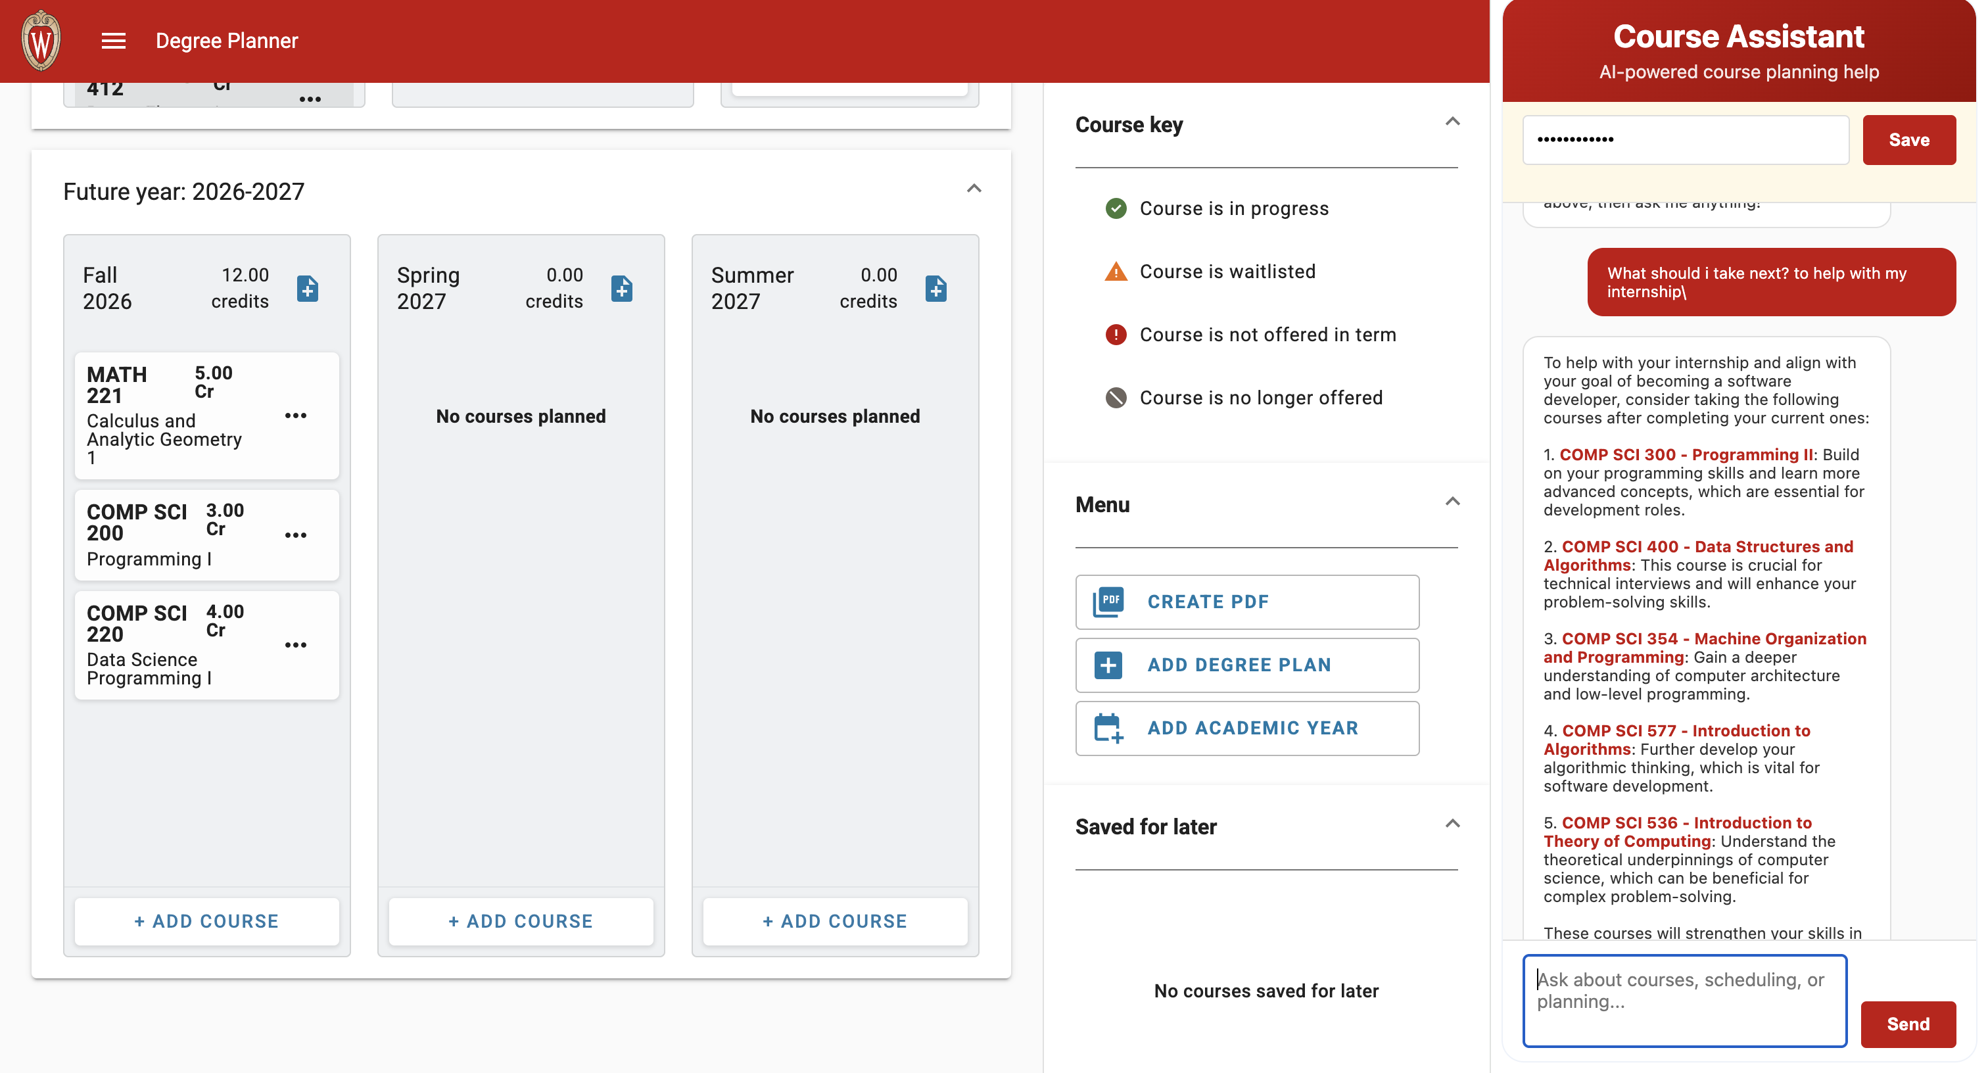Add a course to Spring 2027
Image resolution: width=1988 pixels, height=1073 pixels.
(x=521, y=921)
